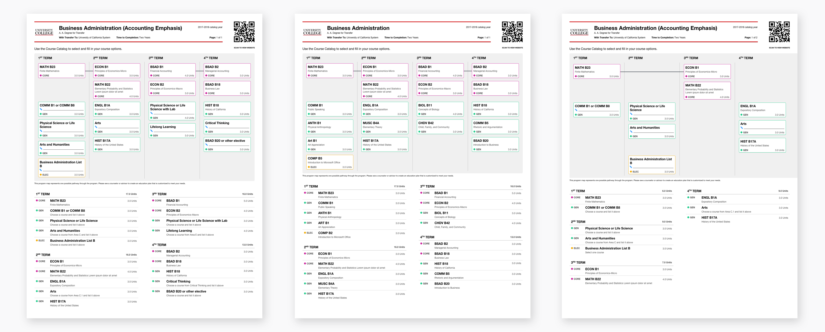Screen dimensions: 825x332
Task: Click the pencil icon in the Physical Science or Life Science with Lab card
Action: point(152,113)
